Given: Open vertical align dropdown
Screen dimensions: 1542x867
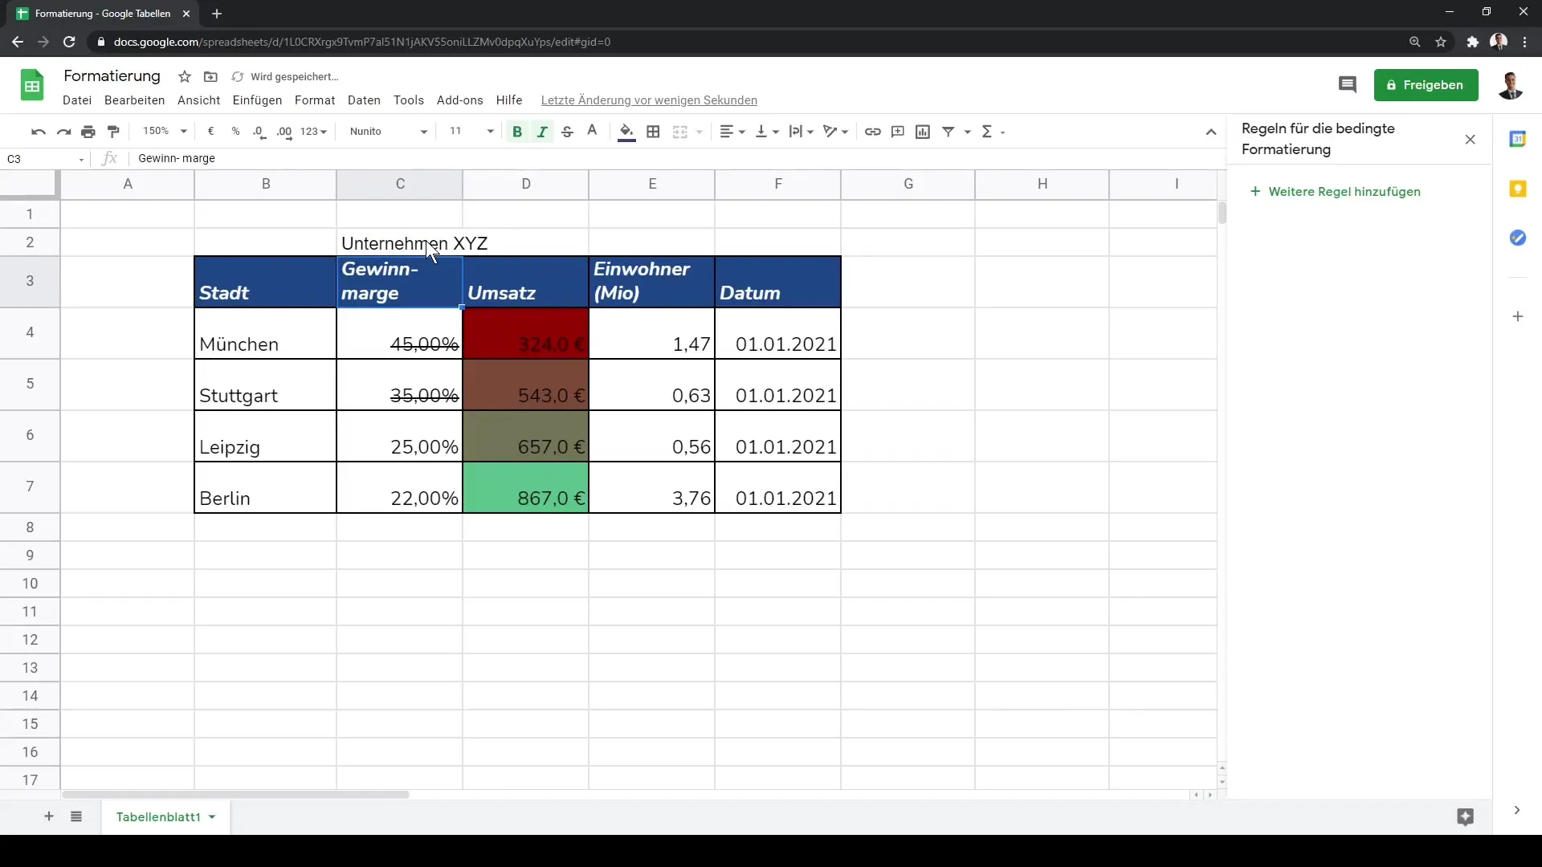Looking at the screenshot, I should [x=767, y=132].
